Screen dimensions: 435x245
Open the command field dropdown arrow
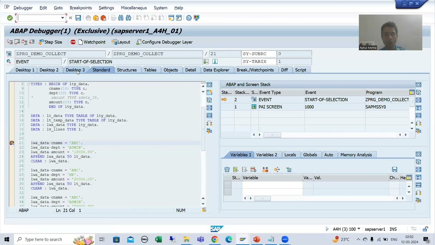(63, 18)
